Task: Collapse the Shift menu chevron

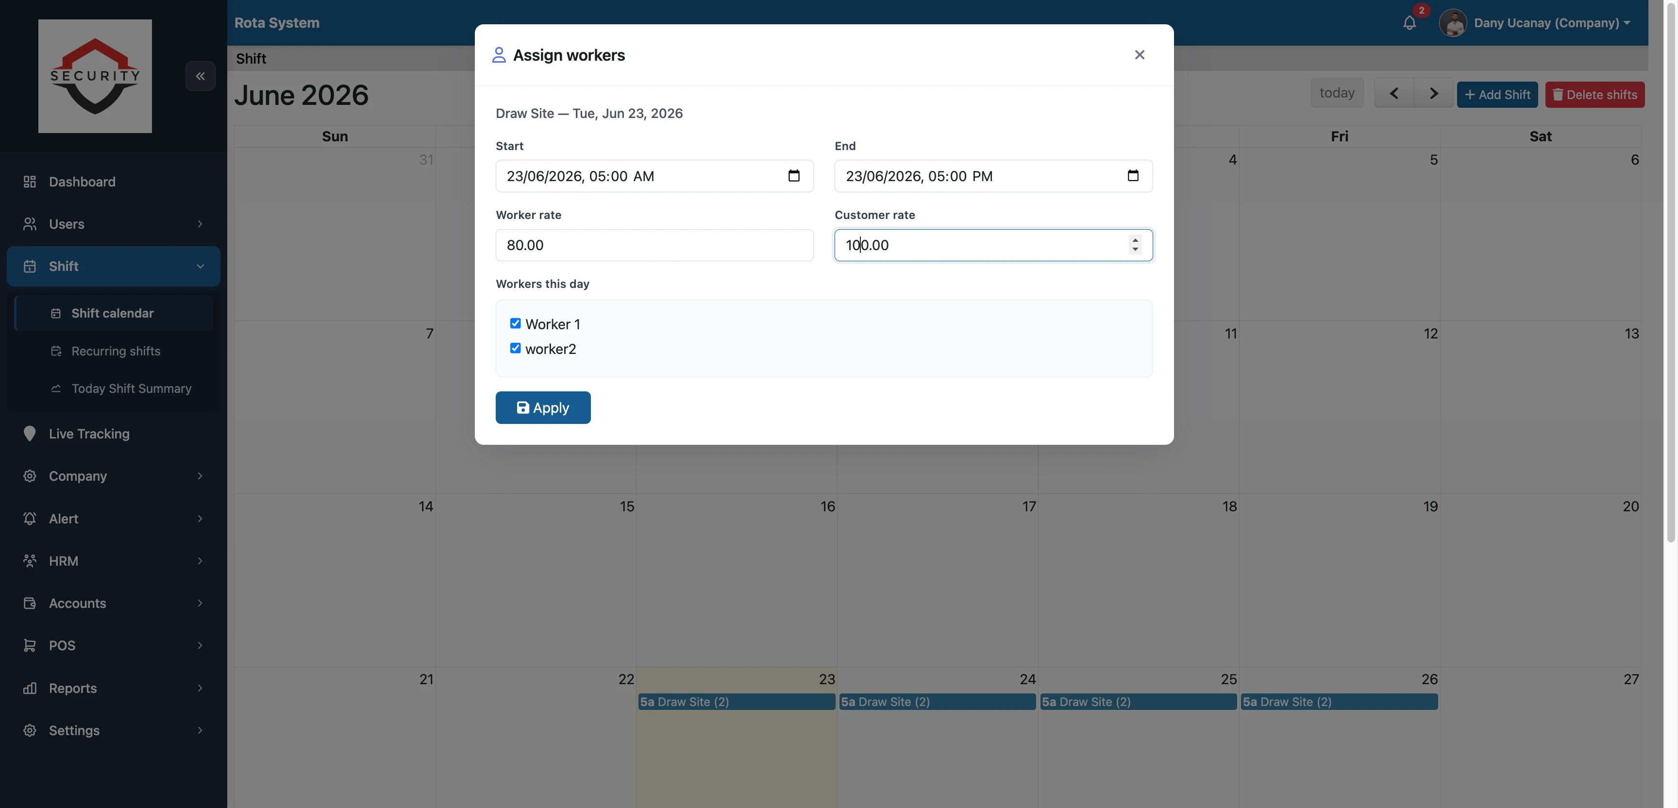Action: coord(200,267)
